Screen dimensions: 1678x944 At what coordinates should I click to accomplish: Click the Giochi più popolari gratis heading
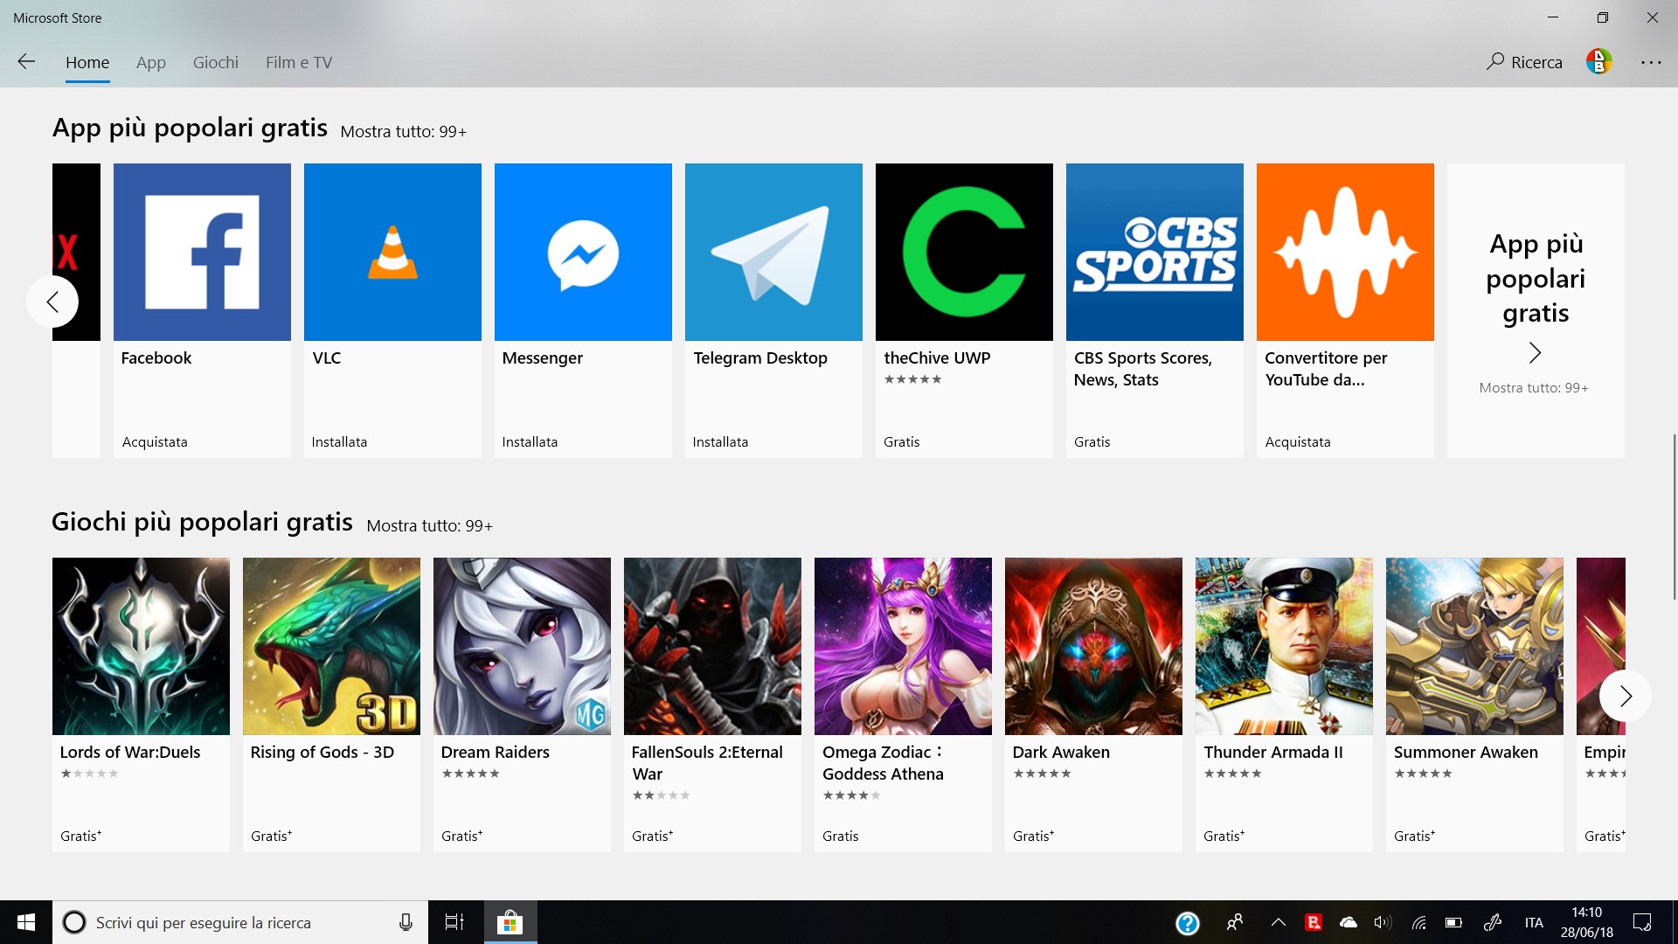click(202, 522)
